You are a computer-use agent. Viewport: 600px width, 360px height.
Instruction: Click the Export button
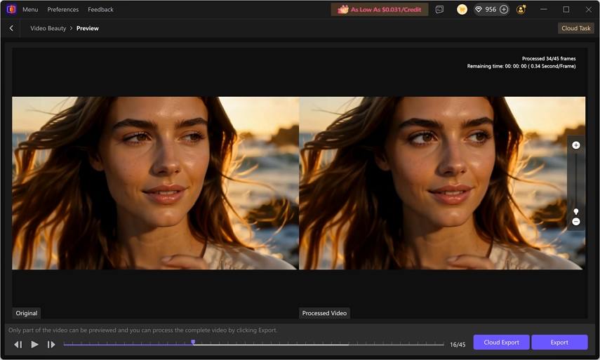(559, 342)
